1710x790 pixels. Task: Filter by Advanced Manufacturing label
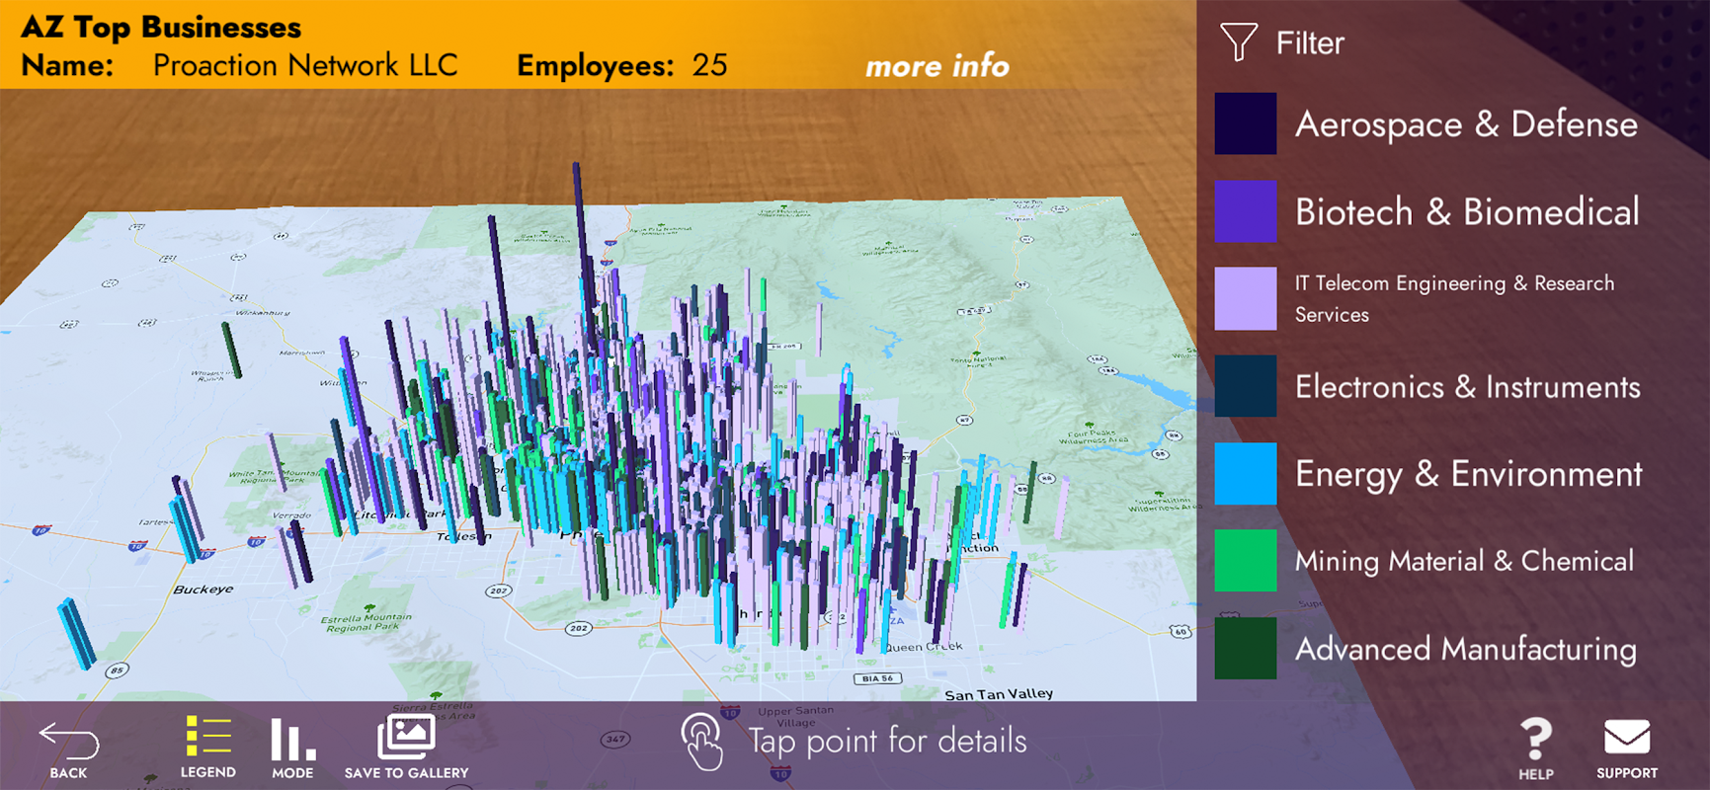pyautogui.click(x=1466, y=649)
